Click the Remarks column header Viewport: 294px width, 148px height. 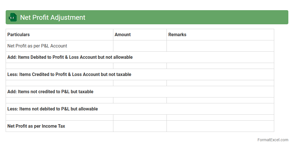click(x=177, y=34)
